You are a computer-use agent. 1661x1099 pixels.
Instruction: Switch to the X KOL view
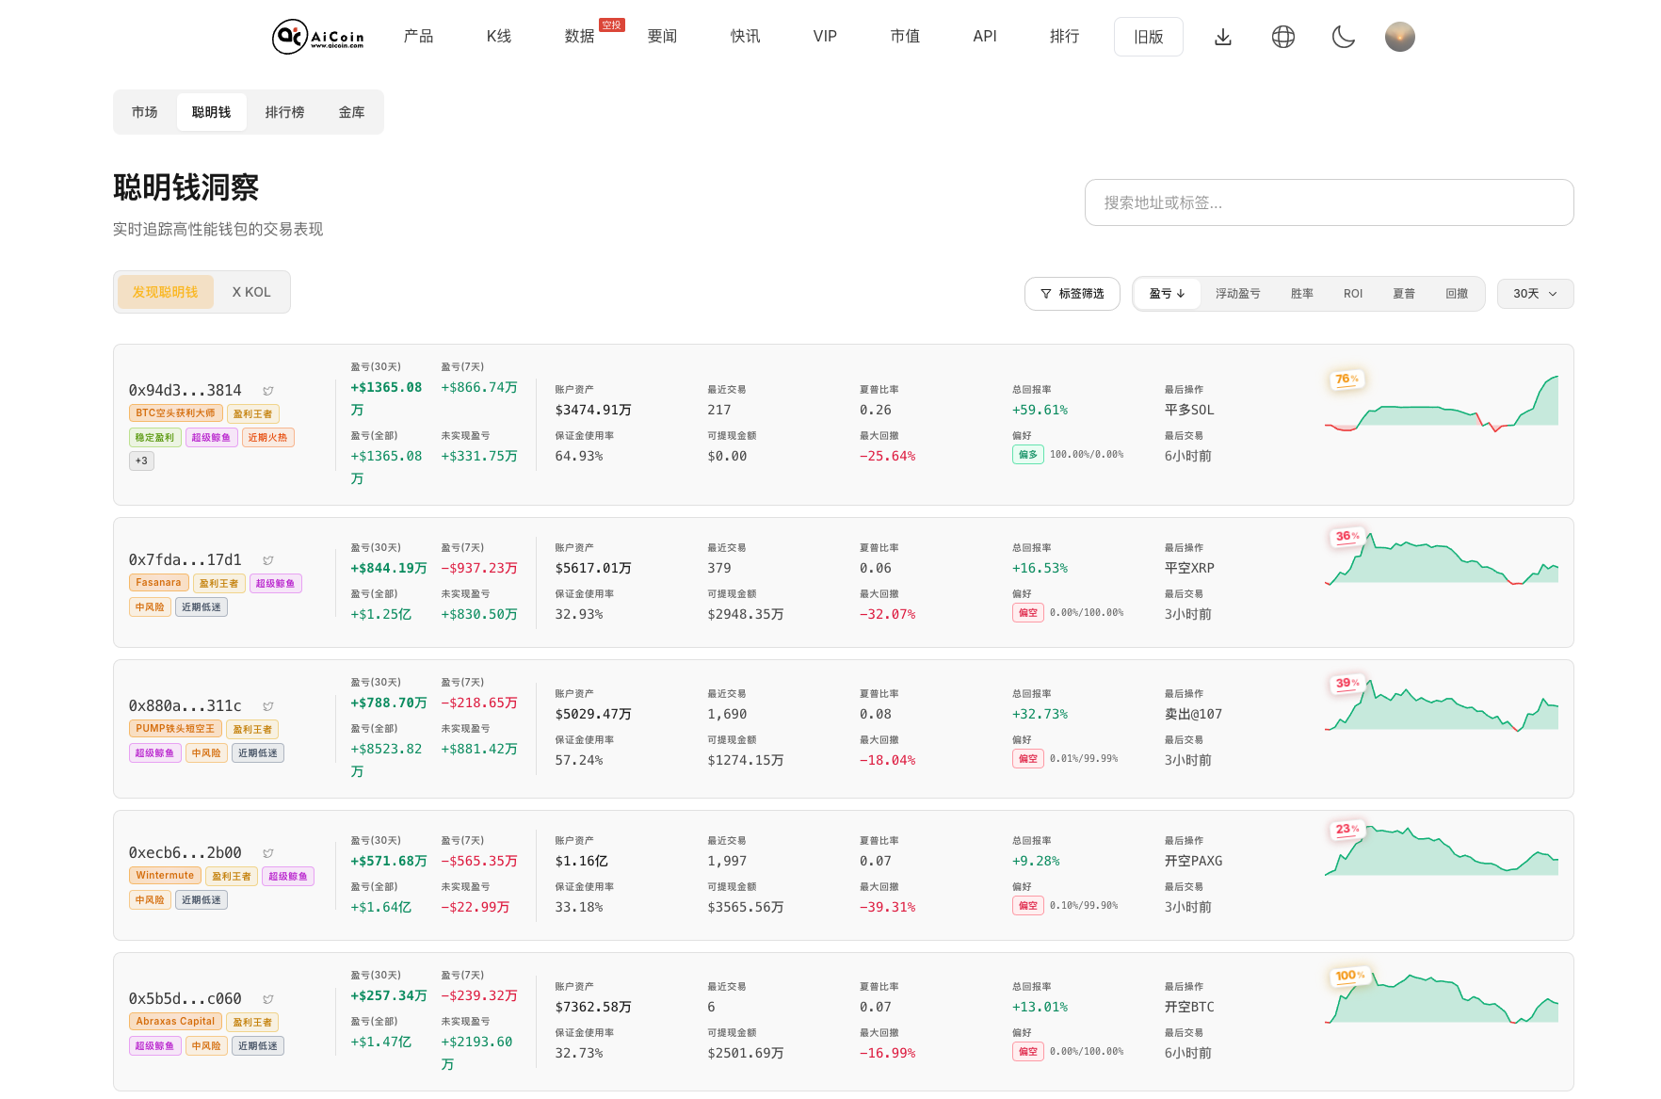point(251,292)
